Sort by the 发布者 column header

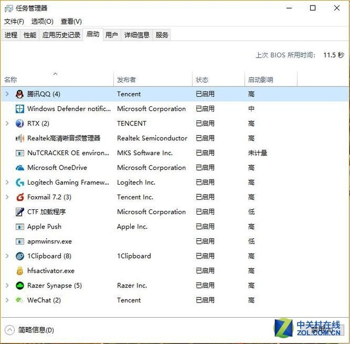click(x=153, y=79)
